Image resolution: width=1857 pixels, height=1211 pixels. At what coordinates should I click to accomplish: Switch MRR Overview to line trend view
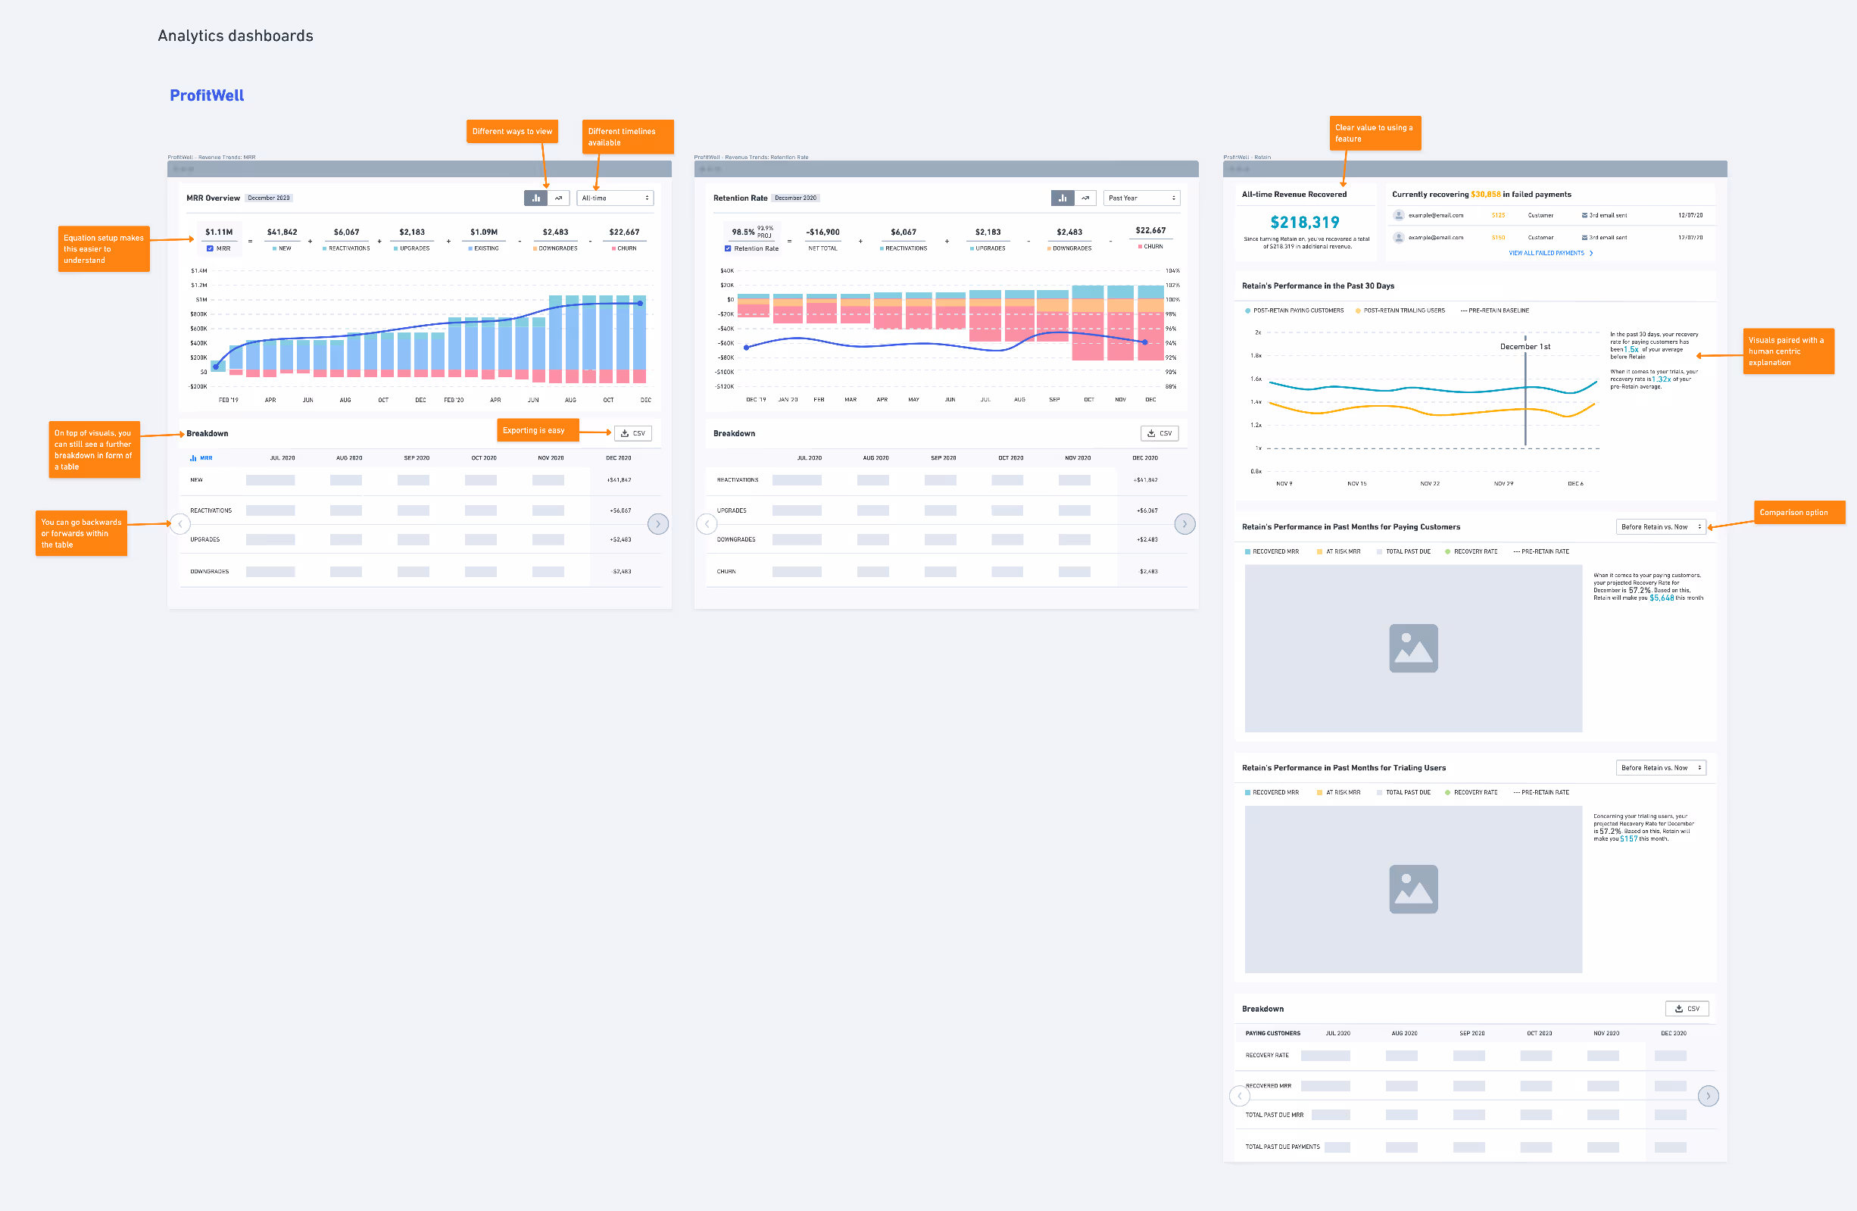point(559,198)
